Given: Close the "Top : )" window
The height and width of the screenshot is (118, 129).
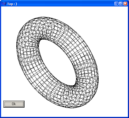Looking at the screenshot, I should 125,4.
